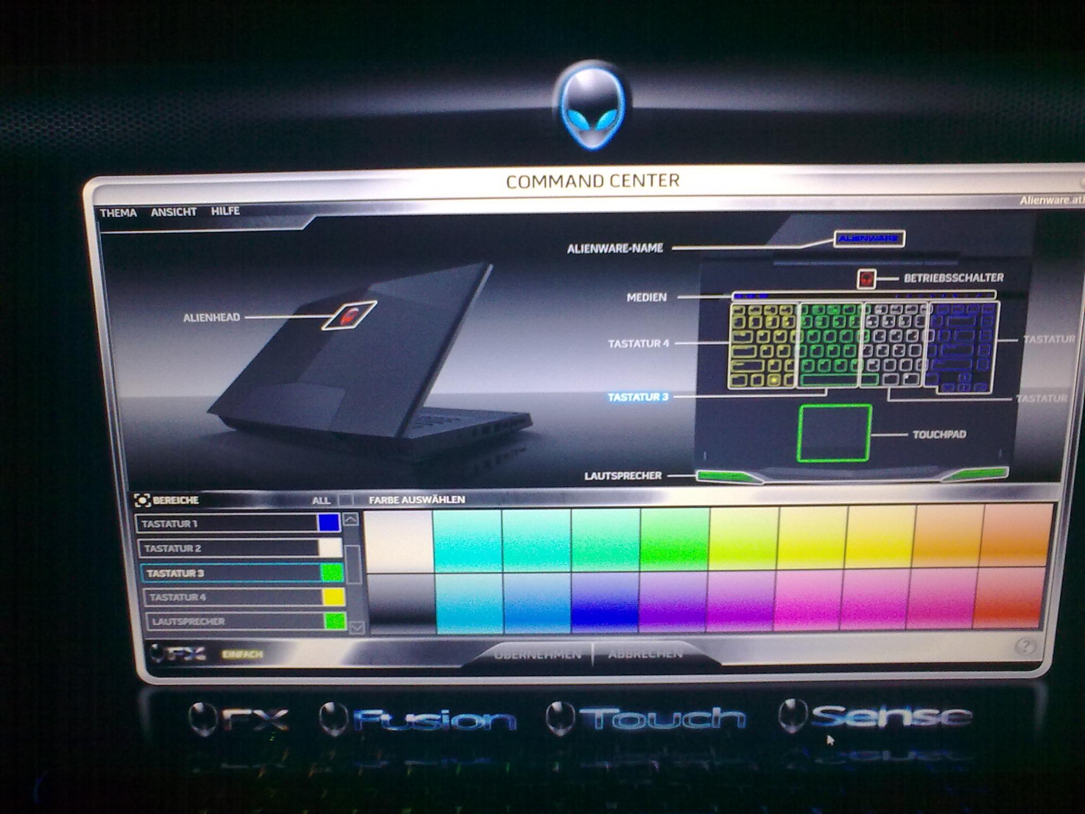The height and width of the screenshot is (814, 1085).
Task: Toggle the EINFACH mode switch
Action: click(242, 654)
